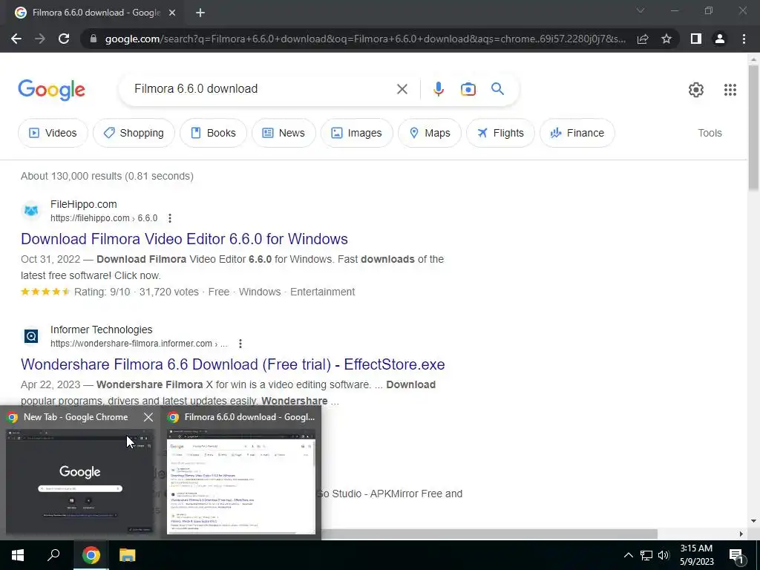
Task: Open the Windows Start menu
Action: [x=18, y=555]
